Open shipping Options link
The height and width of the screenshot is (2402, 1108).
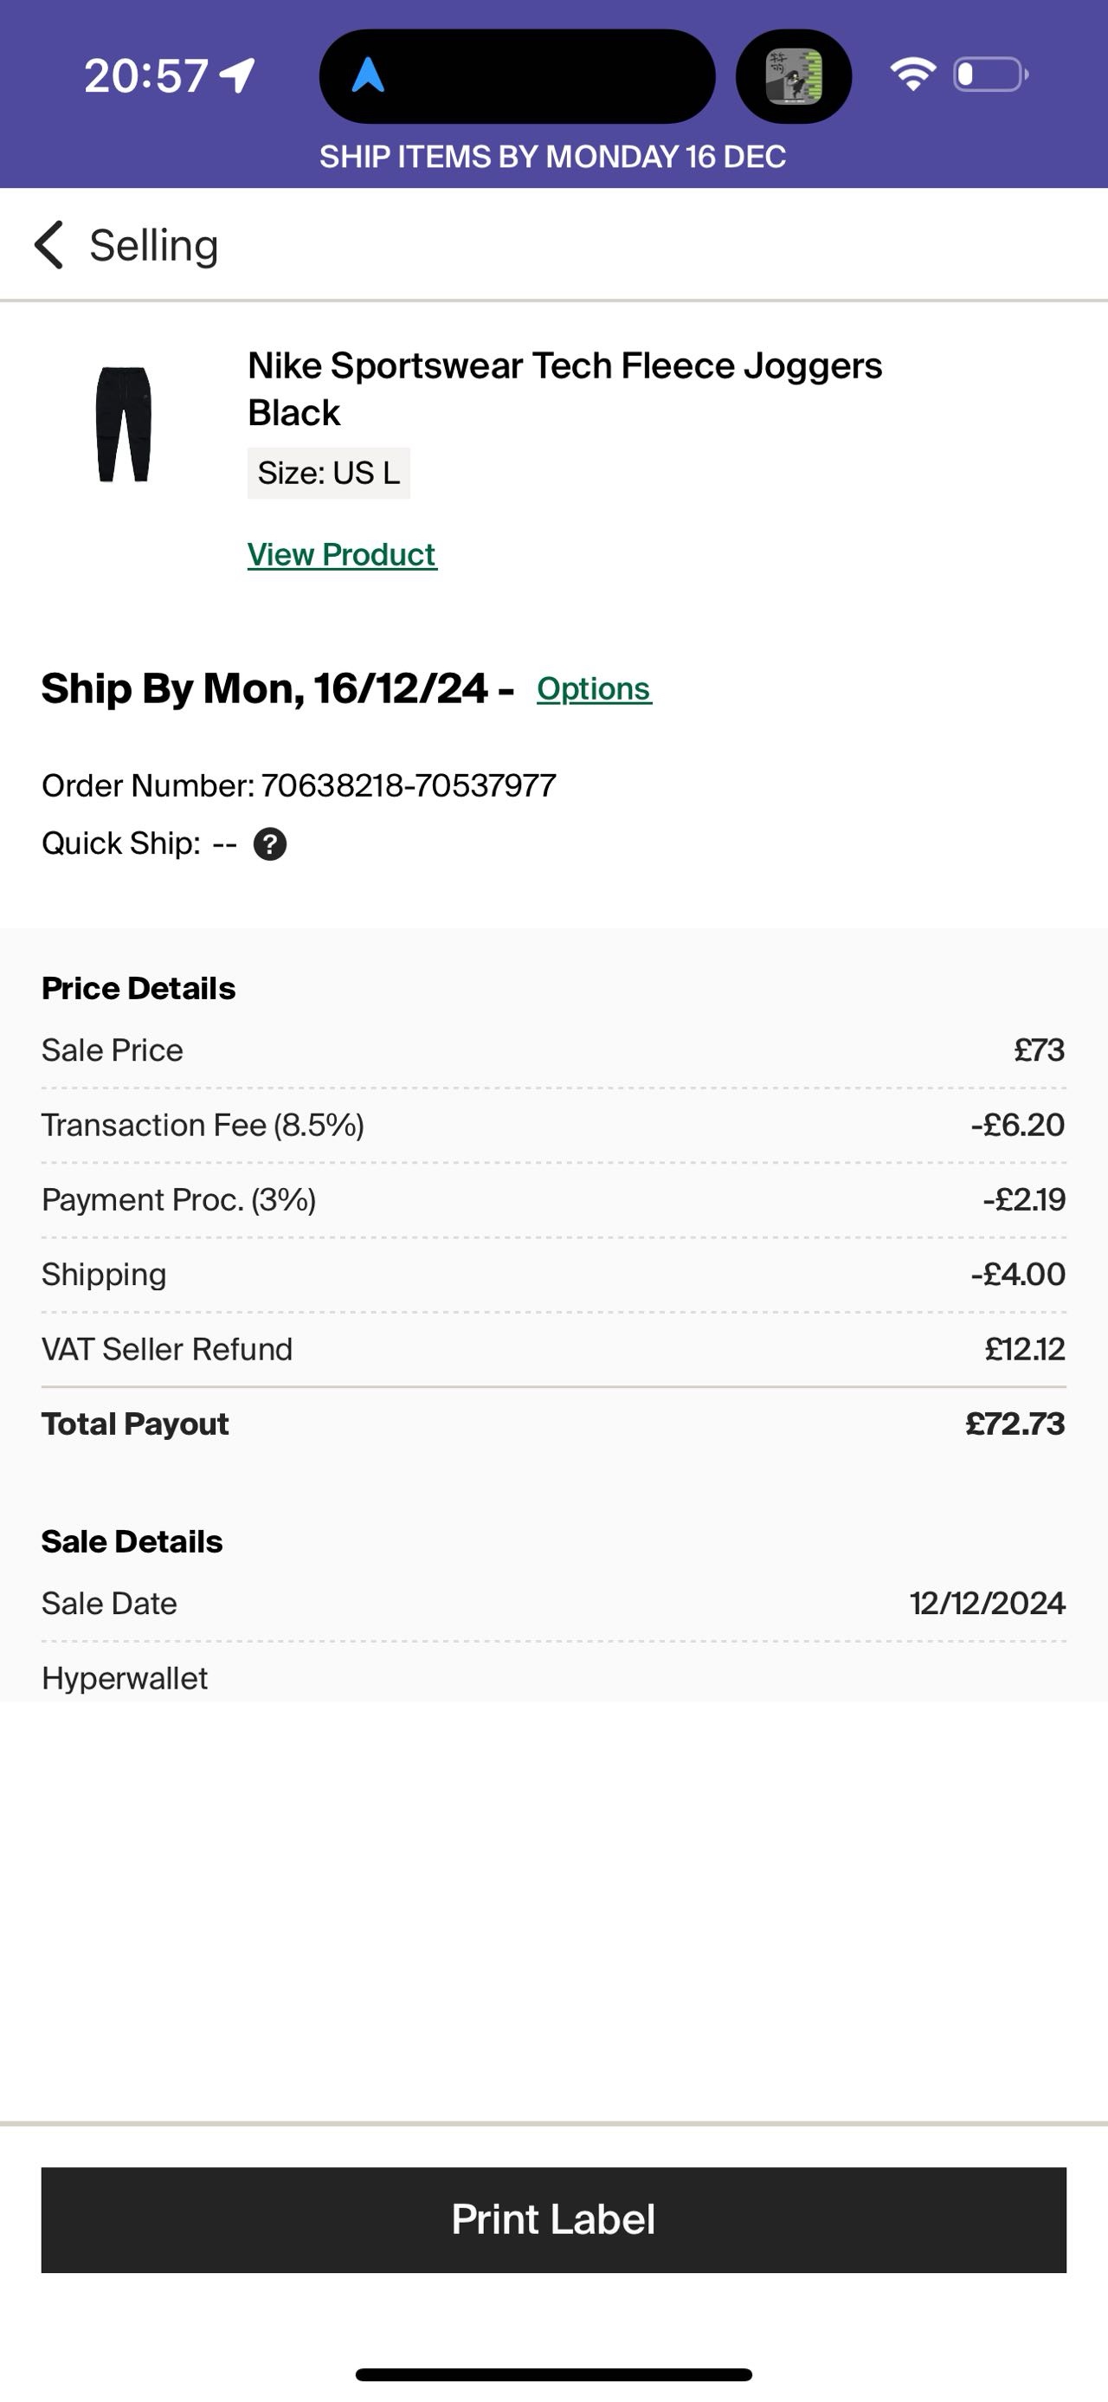(x=595, y=689)
